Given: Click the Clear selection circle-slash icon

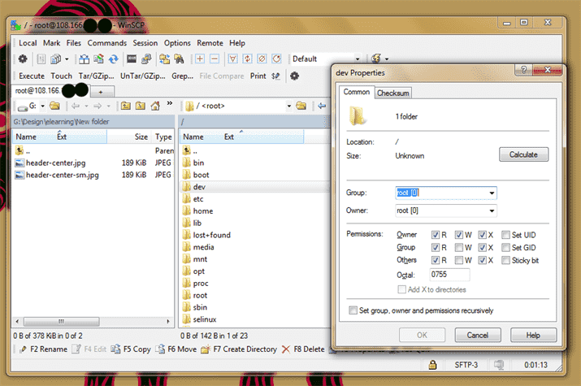Looking at the screenshot, I should pyautogui.click(x=262, y=59).
